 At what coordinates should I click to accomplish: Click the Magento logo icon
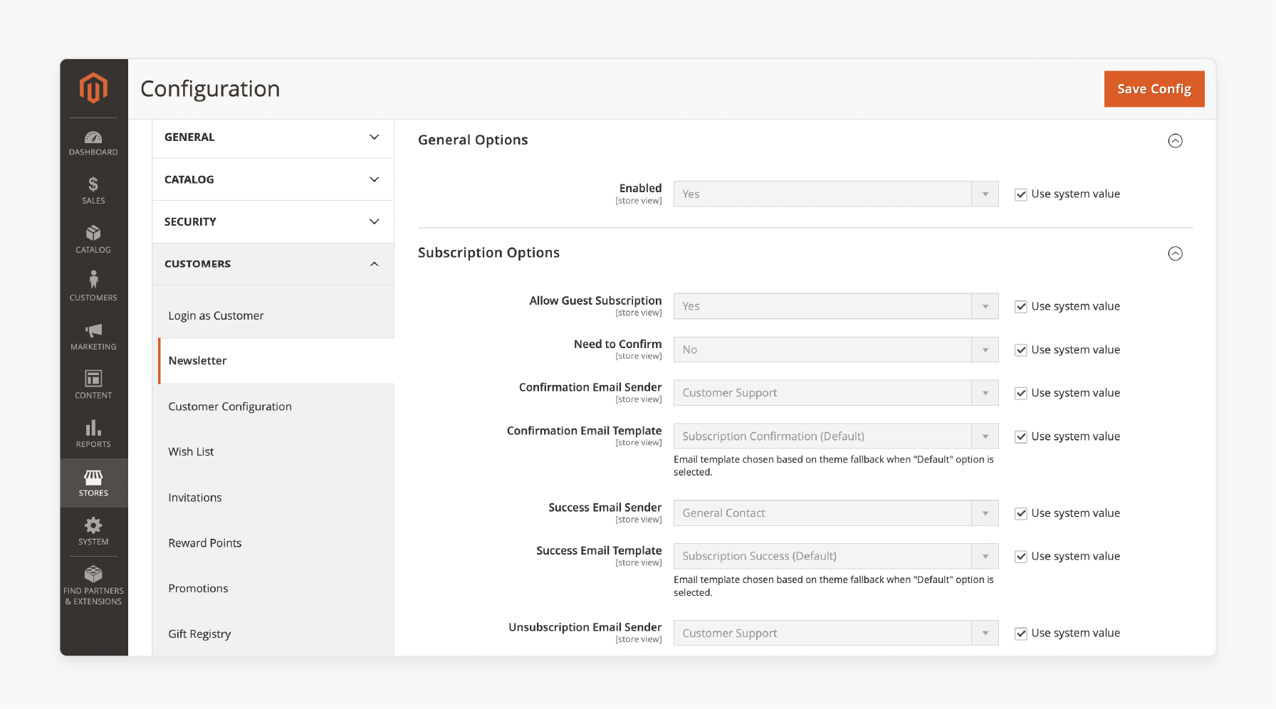click(x=93, y=88)
